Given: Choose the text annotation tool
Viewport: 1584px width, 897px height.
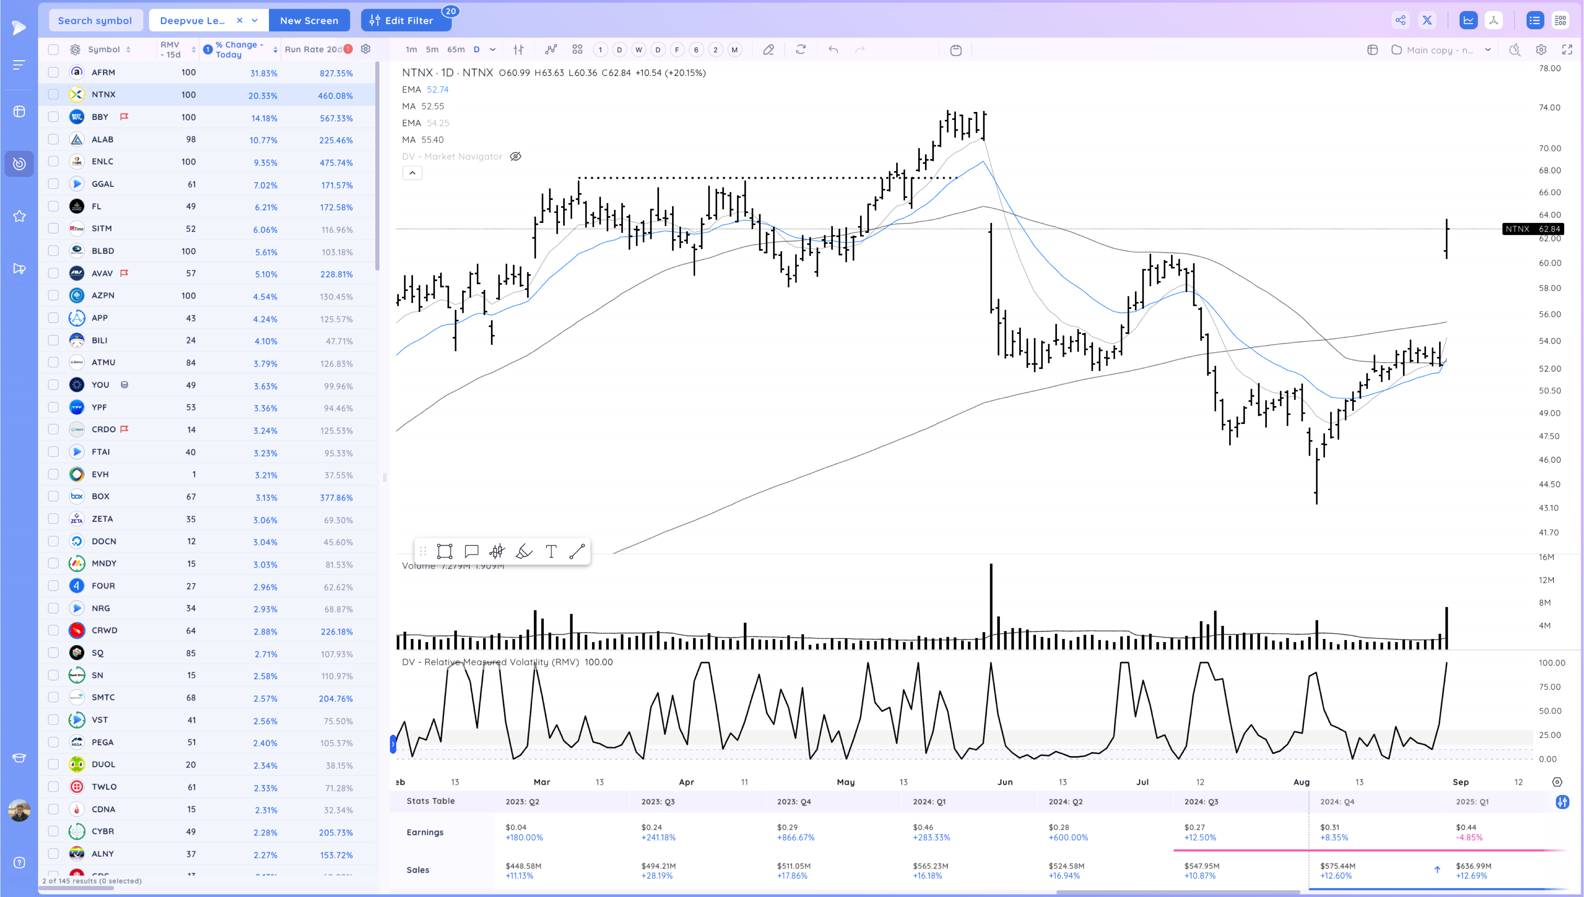Looking at the screenshot, I should [x=551, y=551].
